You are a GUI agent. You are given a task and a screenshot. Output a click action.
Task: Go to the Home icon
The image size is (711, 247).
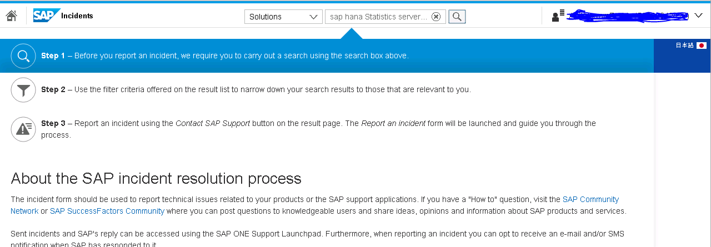[x=11, y=16]
